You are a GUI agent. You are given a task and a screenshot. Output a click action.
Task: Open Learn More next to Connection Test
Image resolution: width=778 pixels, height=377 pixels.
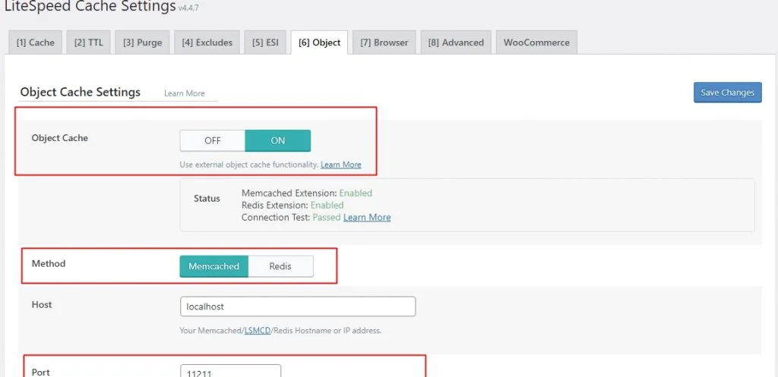pyautogui.click(x=367, y=218)
